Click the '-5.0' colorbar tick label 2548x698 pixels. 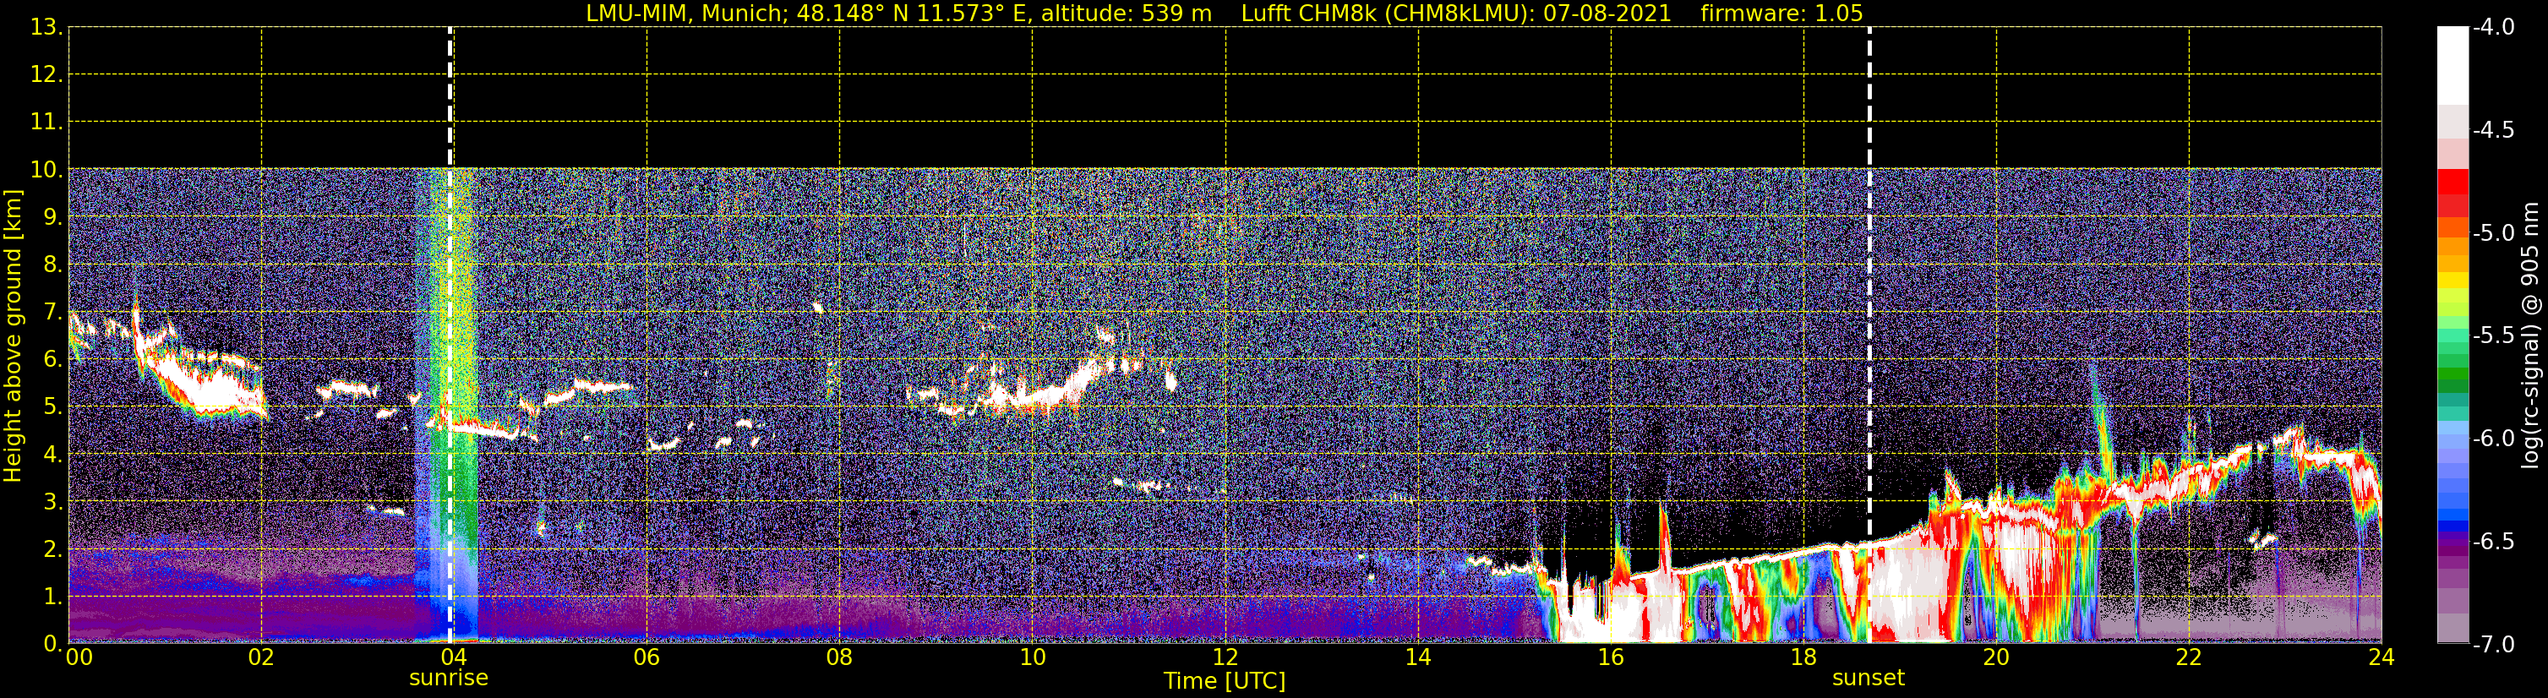tap(2494, 233)
